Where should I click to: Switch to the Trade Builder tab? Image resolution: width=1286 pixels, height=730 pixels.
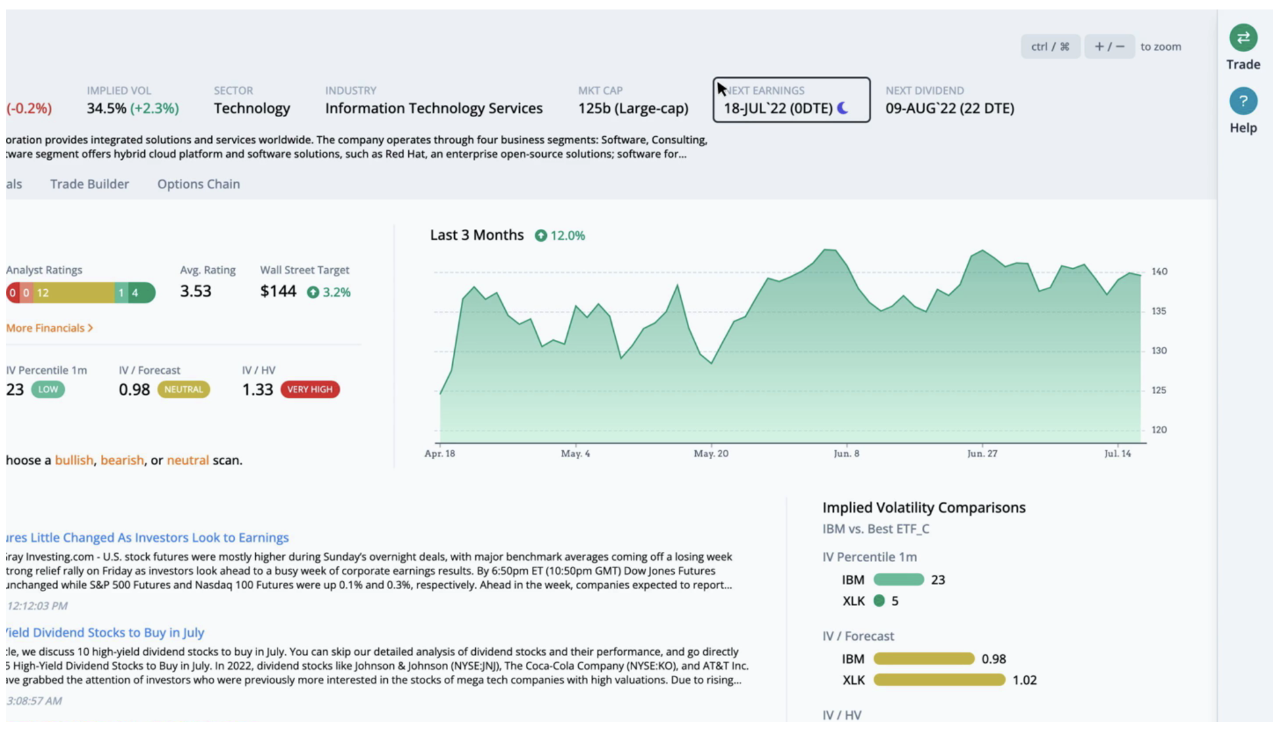pos(89,184)
